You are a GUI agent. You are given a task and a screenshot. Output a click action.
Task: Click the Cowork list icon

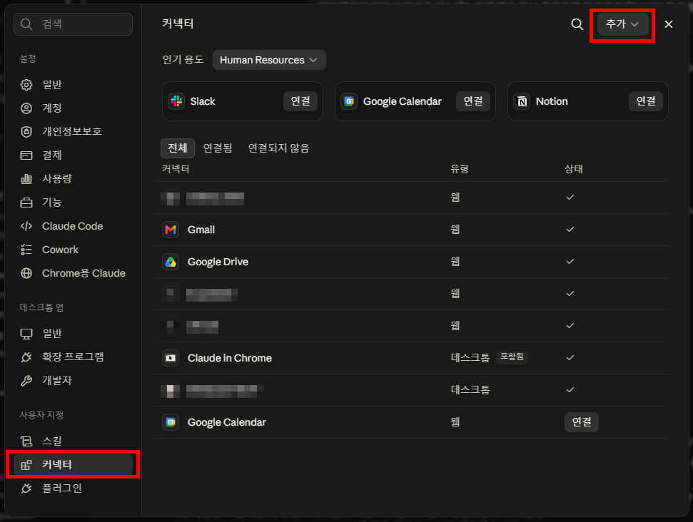click(26, 250)
